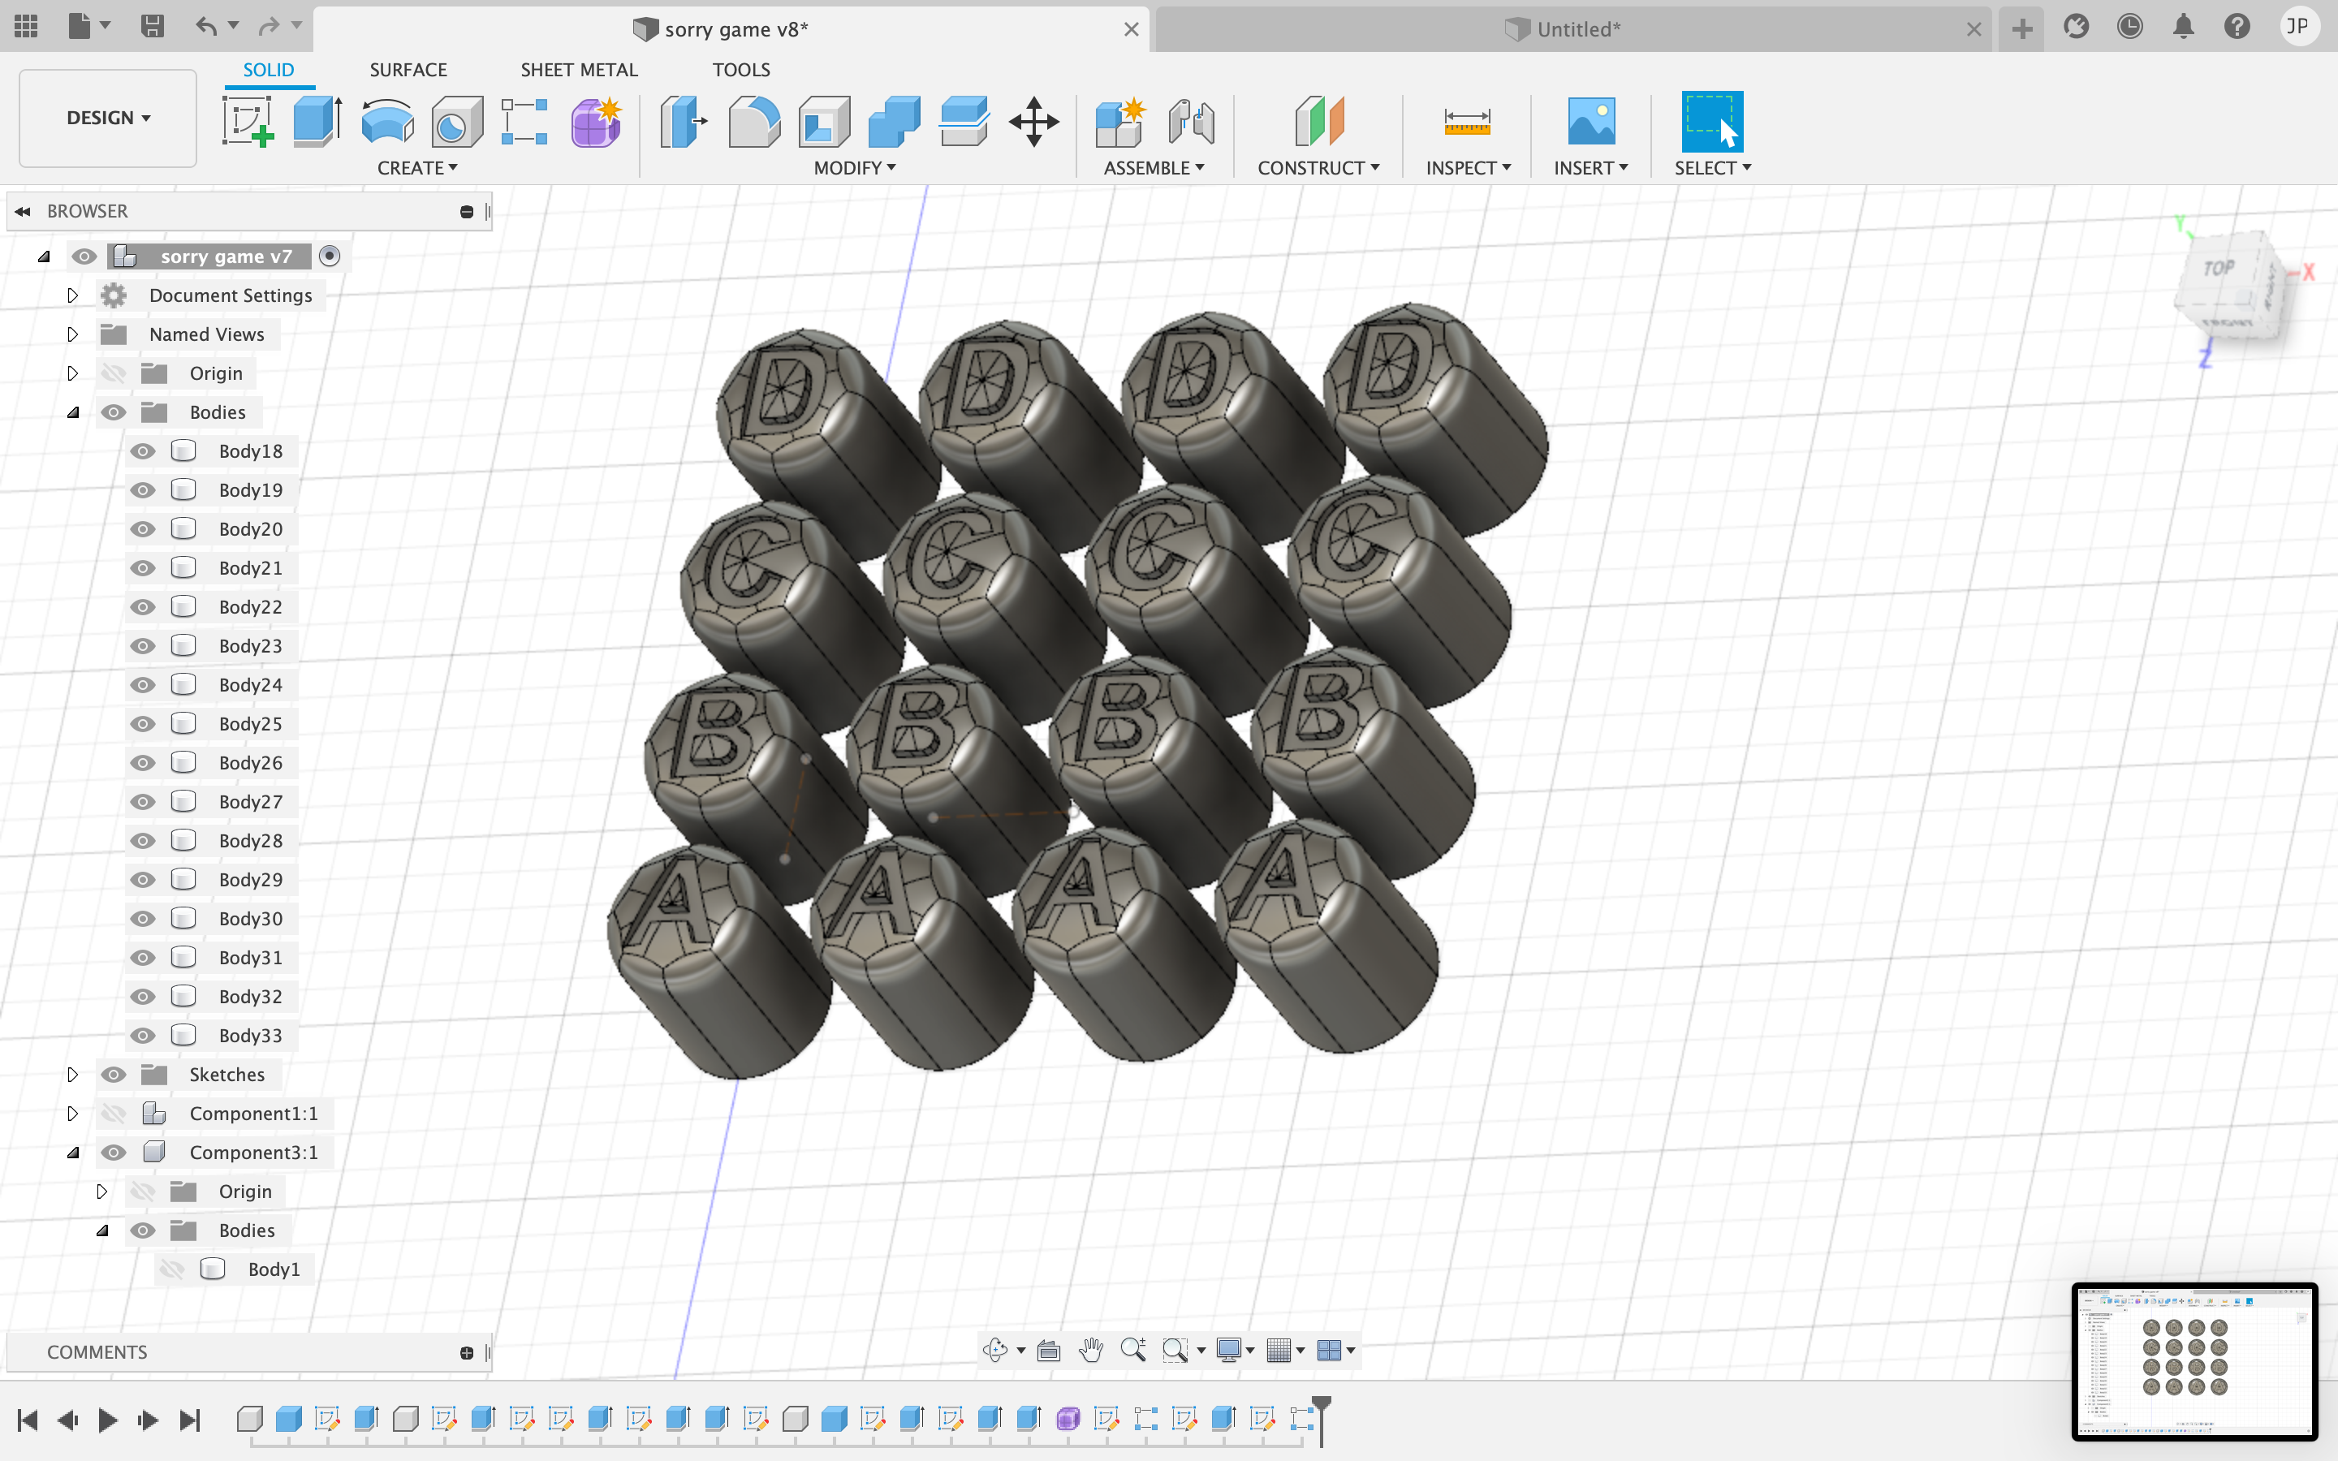This screenshot has width=2338, height=1461.
Task: Click the New Component icon
Action: pyautogui.click(x=1119, y=122)
